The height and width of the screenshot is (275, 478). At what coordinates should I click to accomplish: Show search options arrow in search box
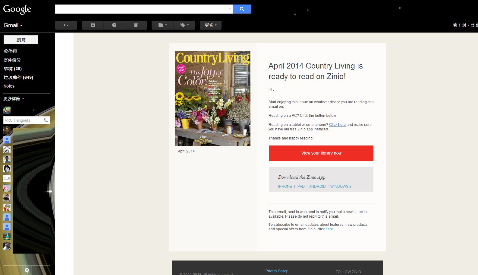pyautogui.click(x=230, y=9)
